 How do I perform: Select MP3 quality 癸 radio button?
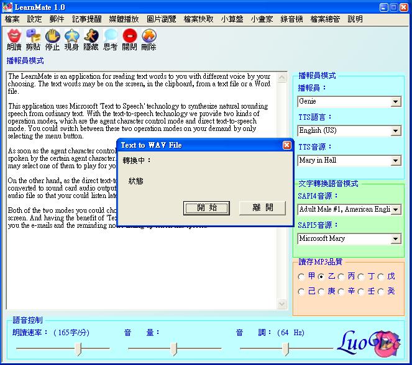click(381, 292)
